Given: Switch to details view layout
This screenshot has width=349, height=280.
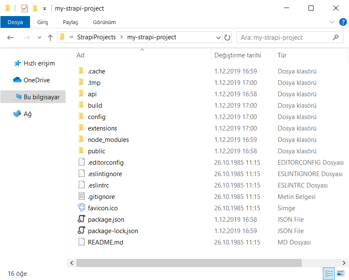Looking at the screenshot, I should coord(329,273).
